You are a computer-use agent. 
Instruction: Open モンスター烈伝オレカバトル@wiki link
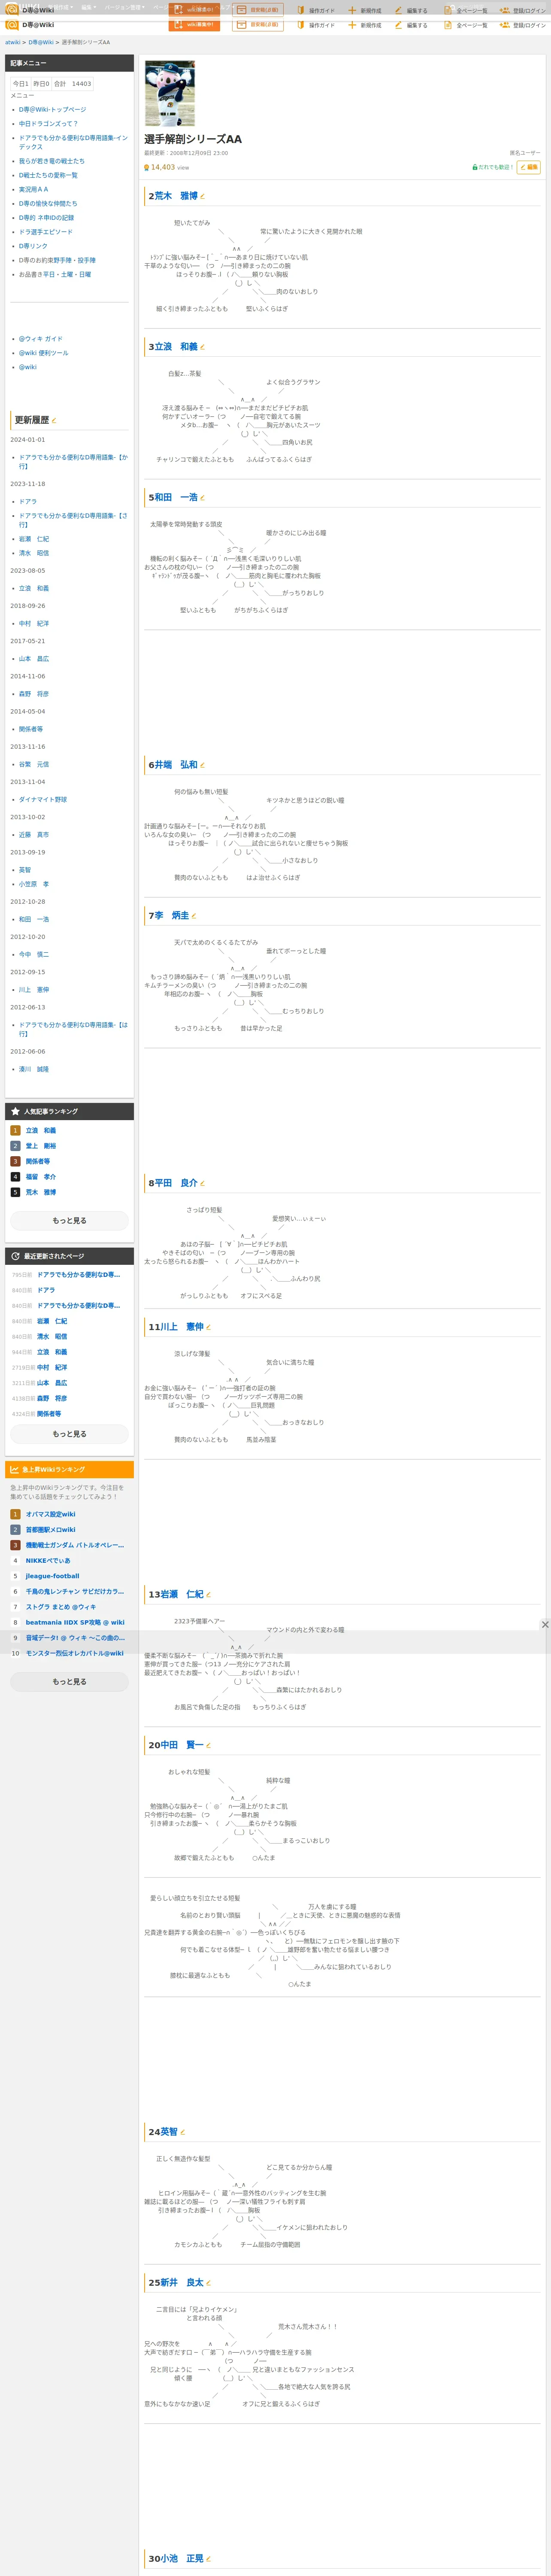[75, 1653]
